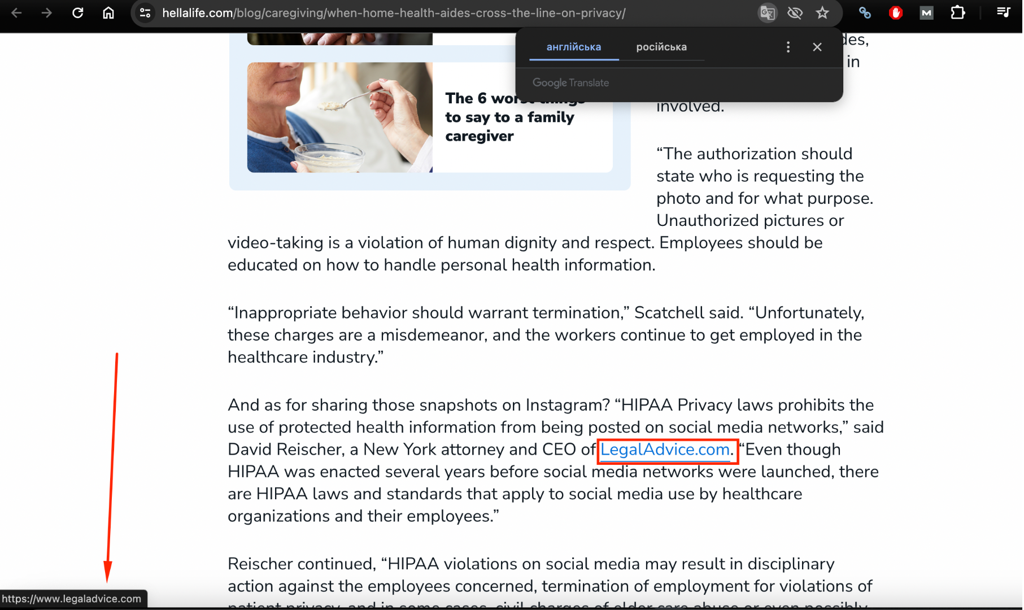Open site information settings icon

pos(145,12)
